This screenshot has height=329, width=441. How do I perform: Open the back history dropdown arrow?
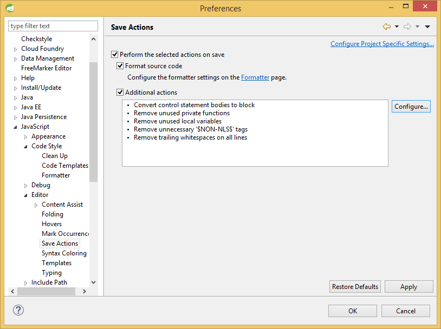397,27
